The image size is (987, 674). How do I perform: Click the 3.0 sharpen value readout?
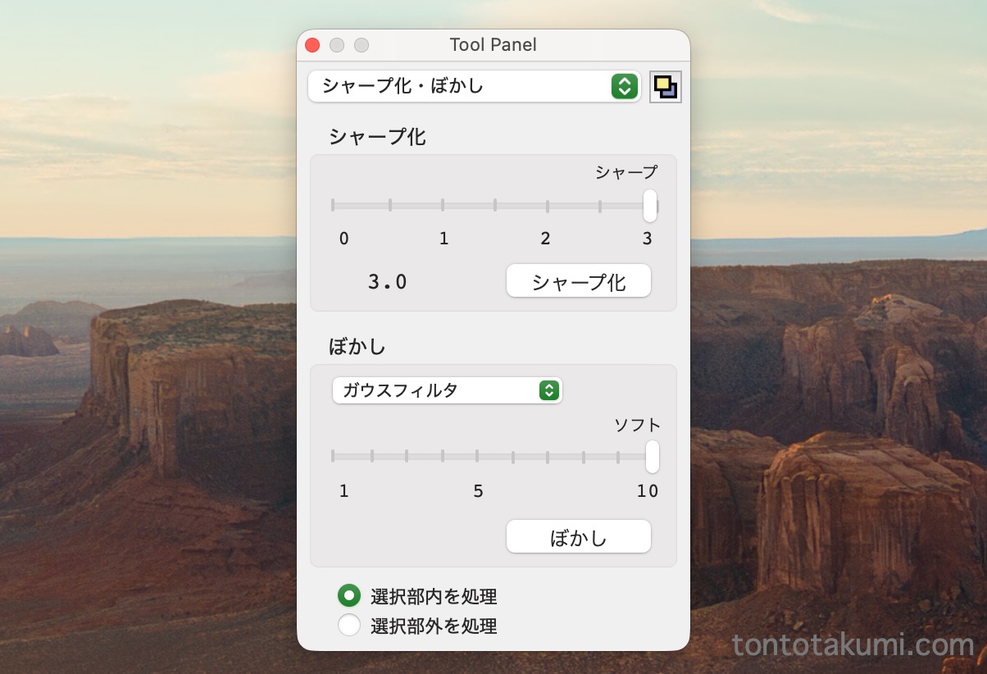[x=388, y=282]
